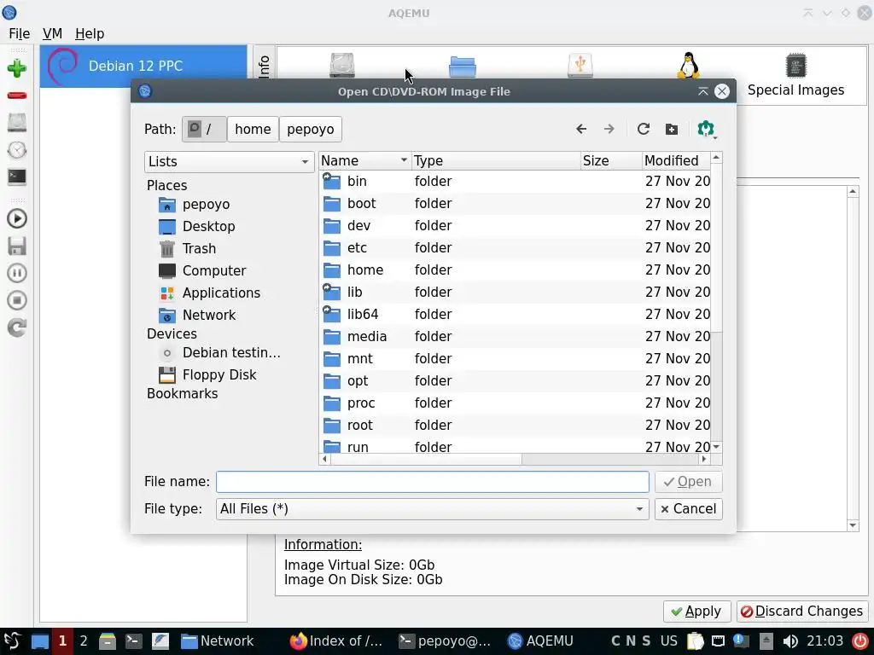
Task: Select Network in Places
Action: tap(209, 316)
